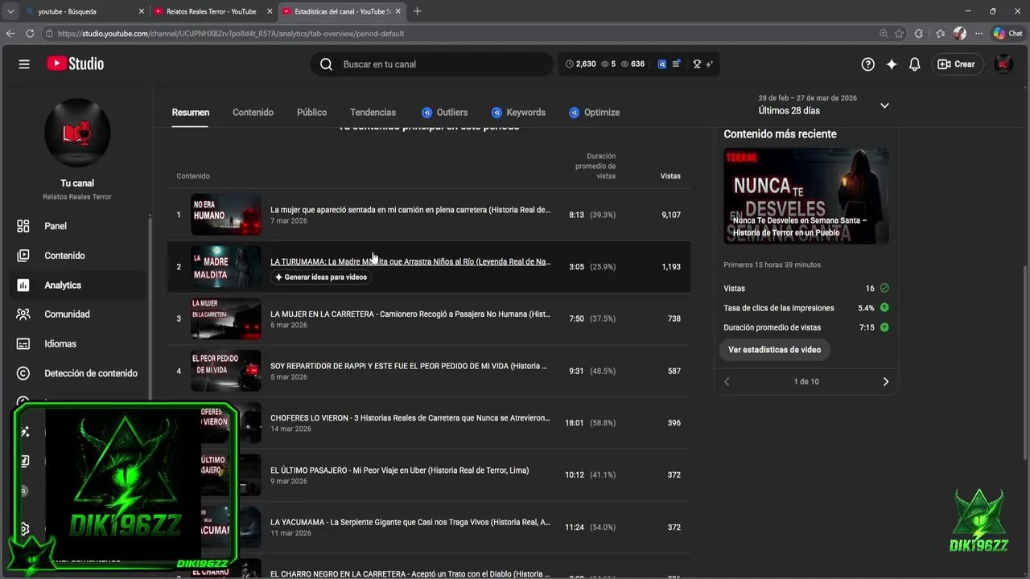Open the channel account avatar menu

pyautogui.click(x=1003, y=64)
